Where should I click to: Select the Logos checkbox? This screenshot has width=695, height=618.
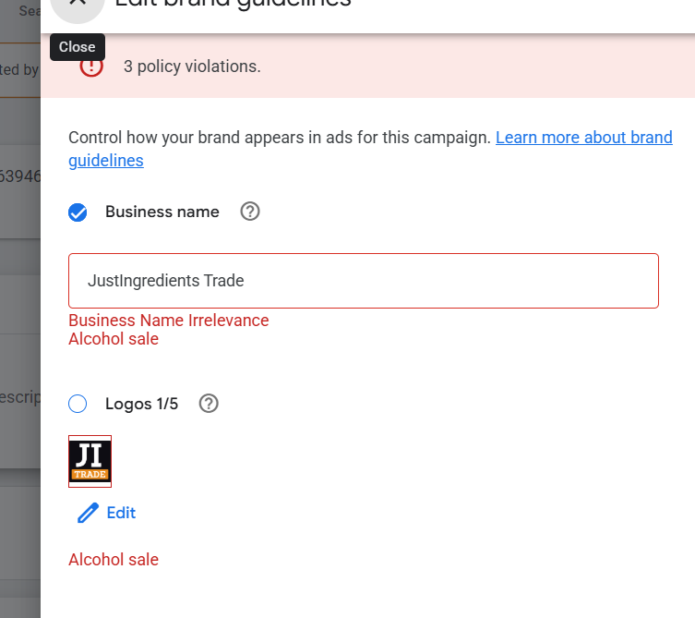78,404
